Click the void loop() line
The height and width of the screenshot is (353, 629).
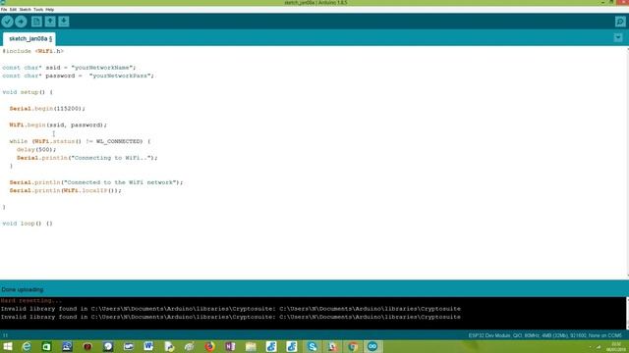[x=28, y=224]
